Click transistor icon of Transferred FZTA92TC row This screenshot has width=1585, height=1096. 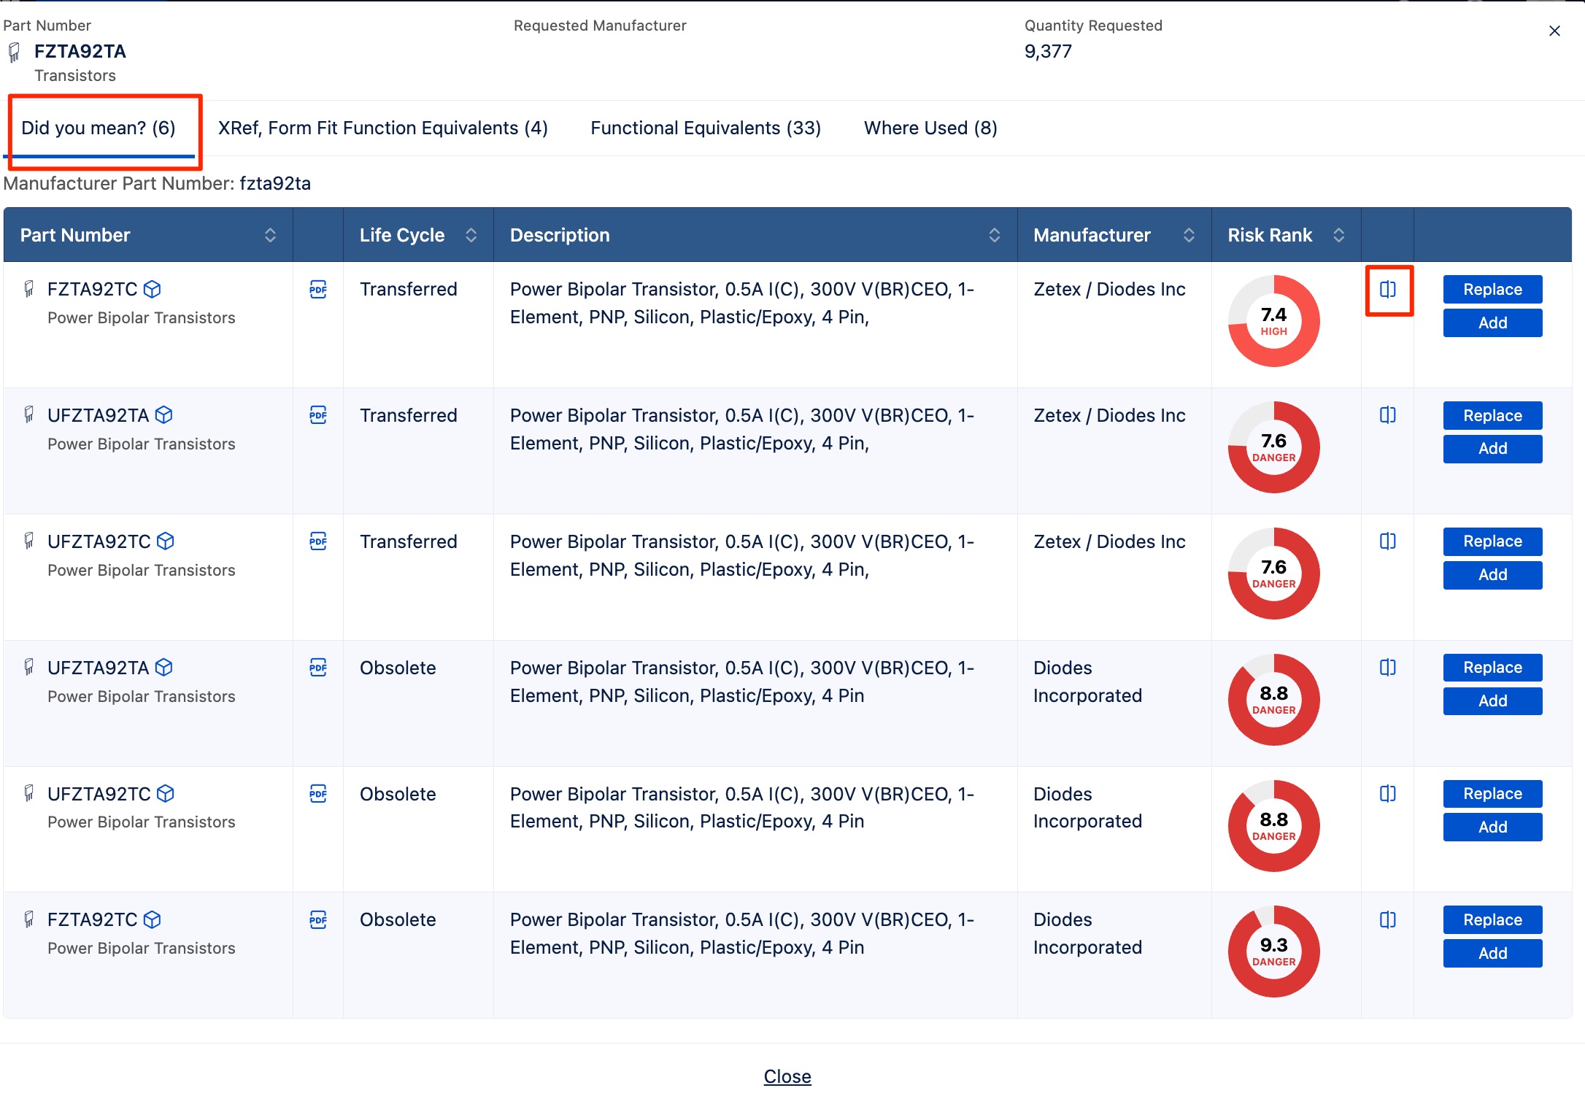tap(28, 289)
